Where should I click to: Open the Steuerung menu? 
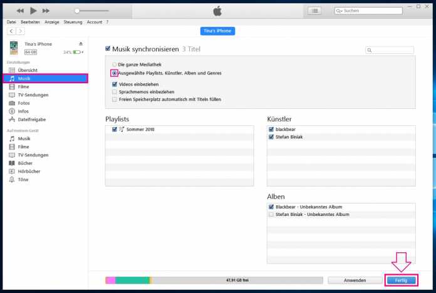click(73, 22)
